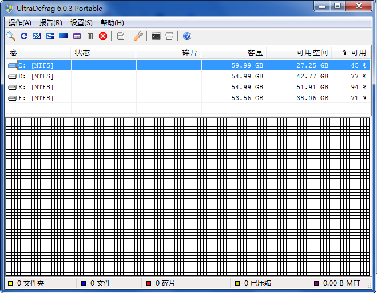Click the yellow 文件夹 legend swatch
Screen dimensions: 377x293
(10, 283)
